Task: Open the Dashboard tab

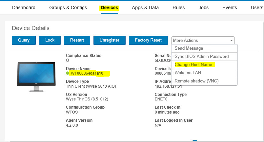Action: pos(24,8)
